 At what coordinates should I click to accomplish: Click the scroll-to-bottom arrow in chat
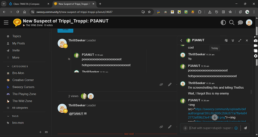click(215, 117)
